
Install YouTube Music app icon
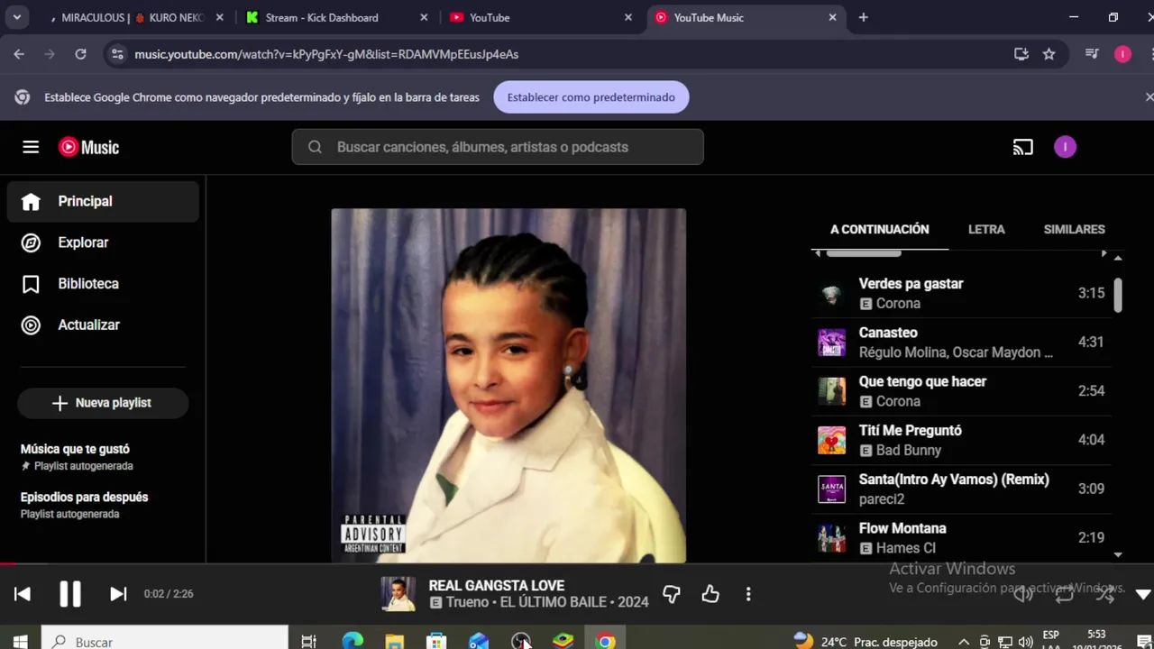tap(1021, 54)
